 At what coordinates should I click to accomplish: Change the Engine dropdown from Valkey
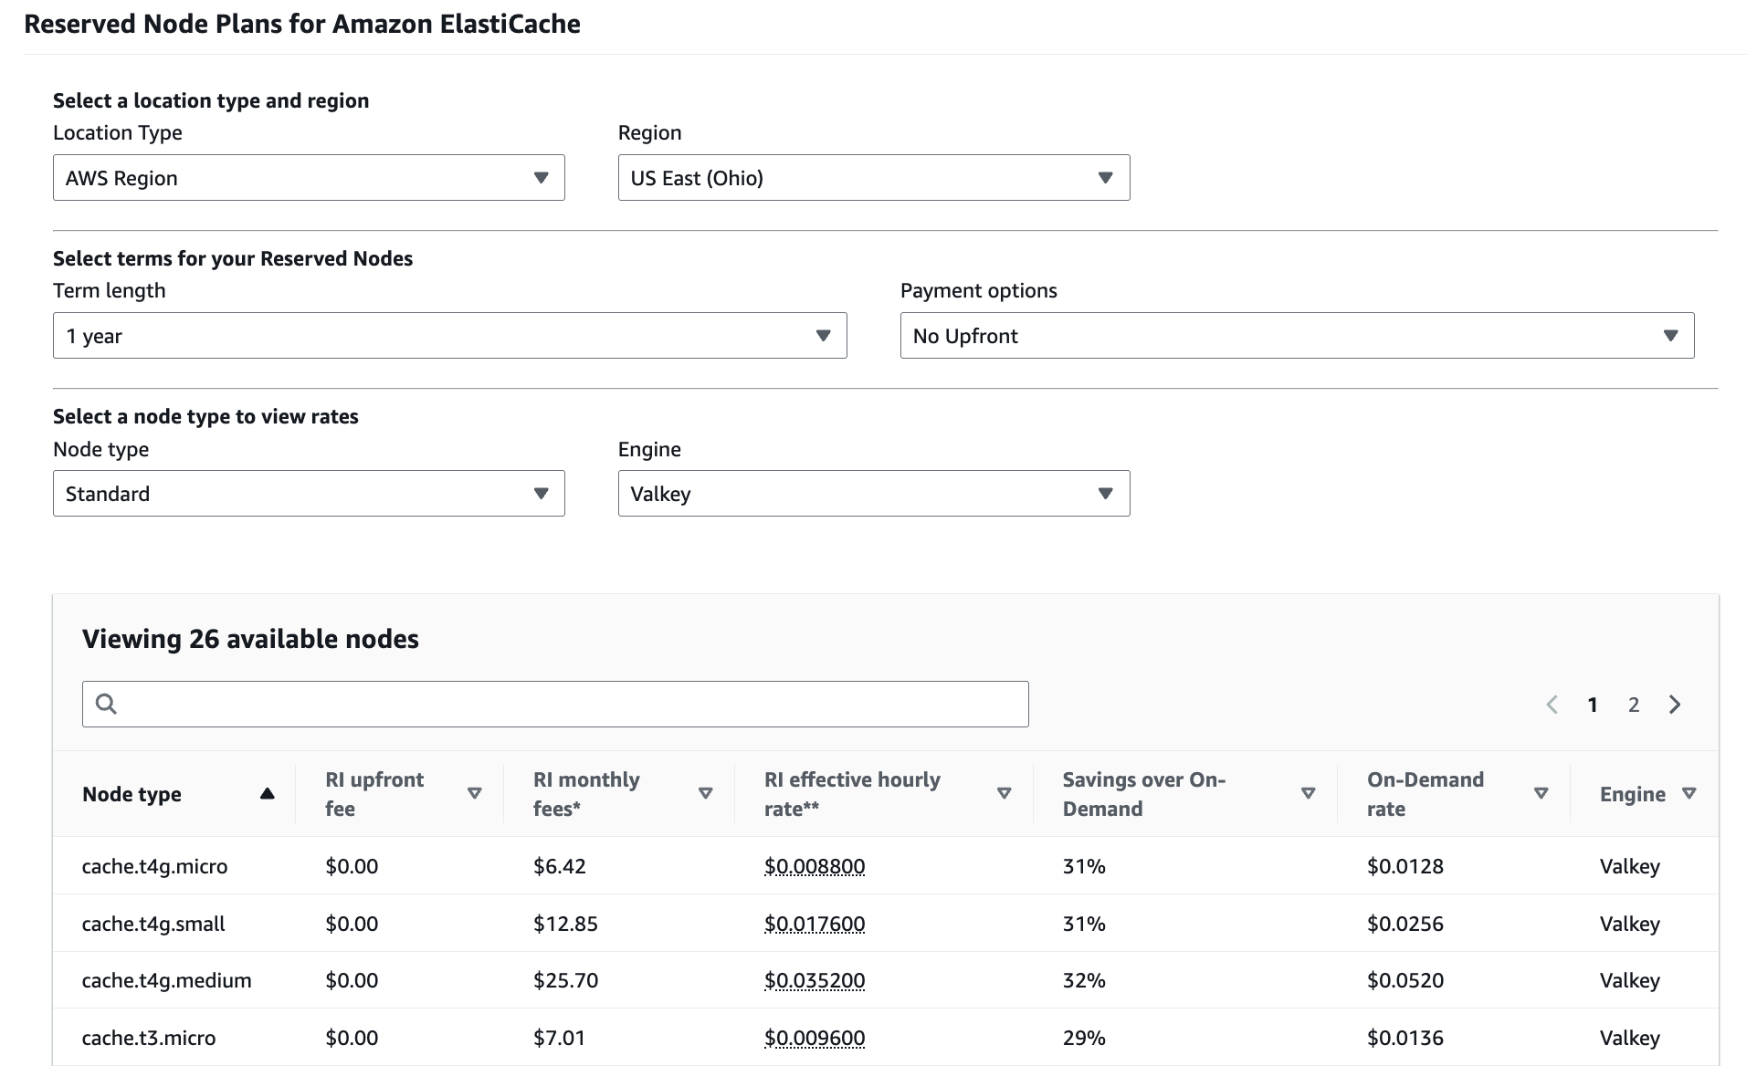(873, 494)
